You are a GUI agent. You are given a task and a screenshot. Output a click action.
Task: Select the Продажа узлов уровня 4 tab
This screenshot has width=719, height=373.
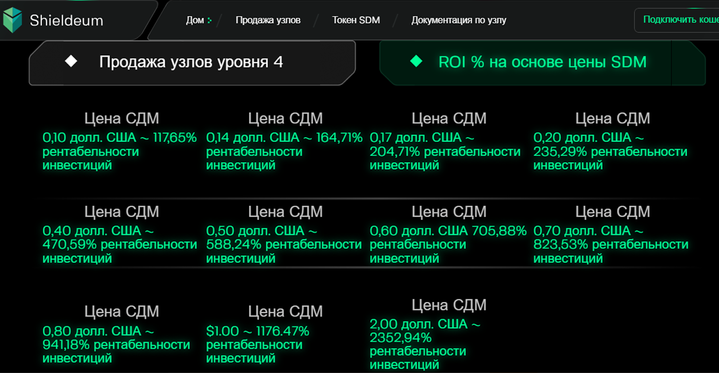click(x=192, y=62)
